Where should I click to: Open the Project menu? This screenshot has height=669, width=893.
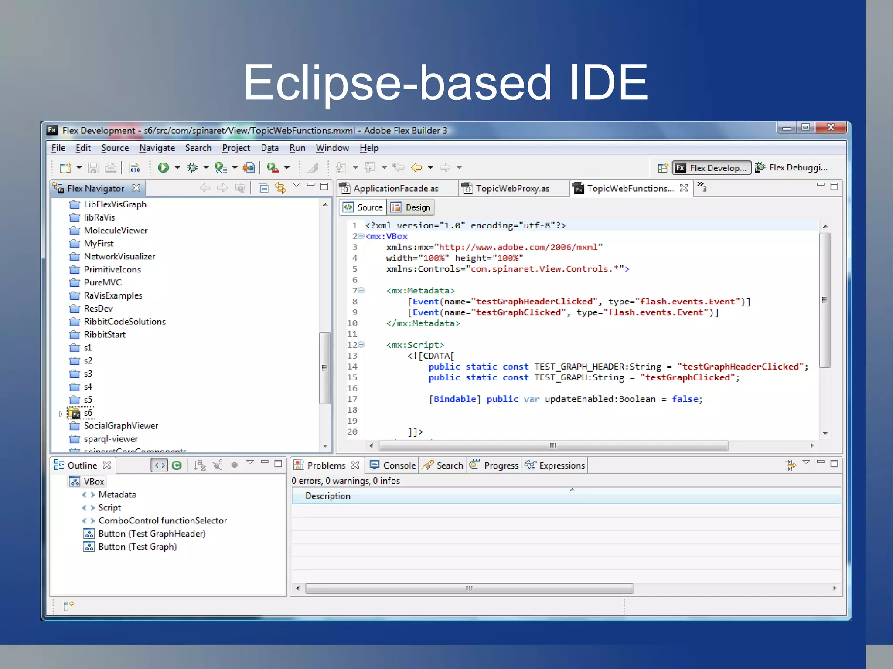click(236, 148)
